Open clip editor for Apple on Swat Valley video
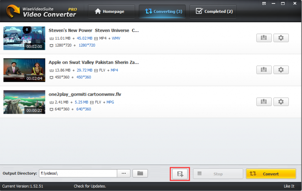302x191 pixels. tap(264, 70)
